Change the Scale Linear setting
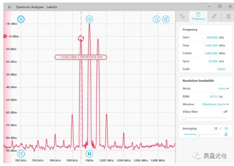The width and height of the screenshot is (234, 166). click(x=221, y=69)
